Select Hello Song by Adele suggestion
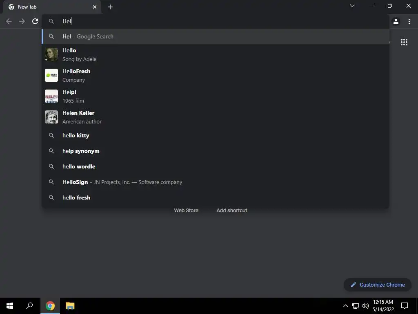Viewport: 418px width, 314px height. (x=216, y=55)
